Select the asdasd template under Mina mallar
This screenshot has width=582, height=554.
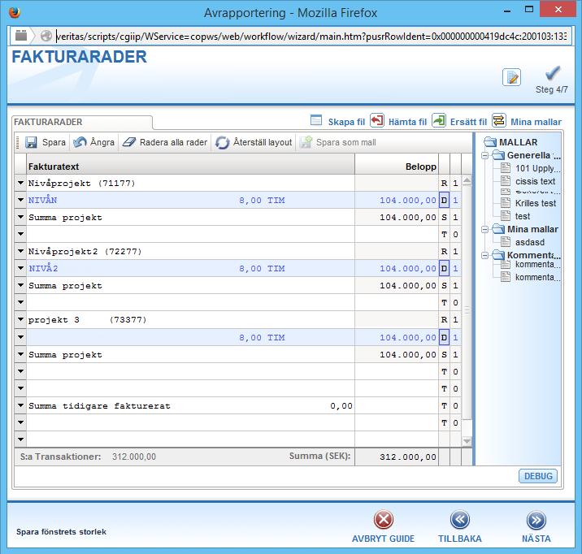[x=523, y=242]
